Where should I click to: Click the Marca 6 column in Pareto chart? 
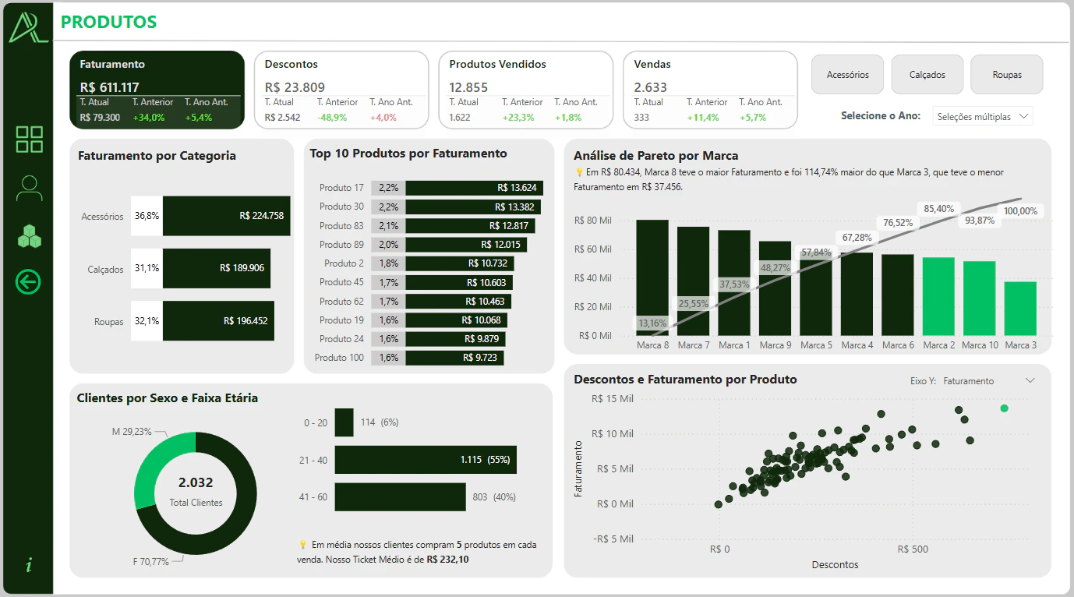click(897, 295)
